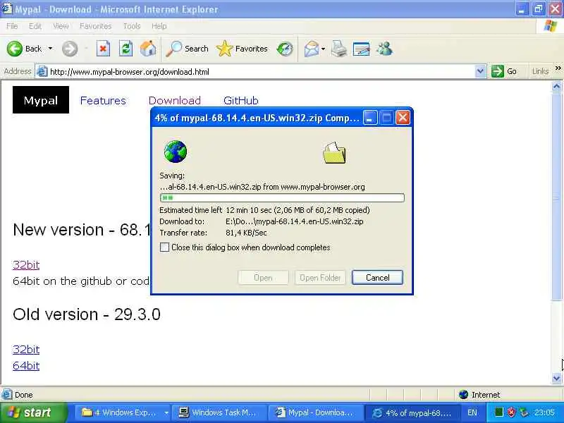Switch to Windows Task Manager taskbar button
564x423 pixels.
click(x=219, y=412)
